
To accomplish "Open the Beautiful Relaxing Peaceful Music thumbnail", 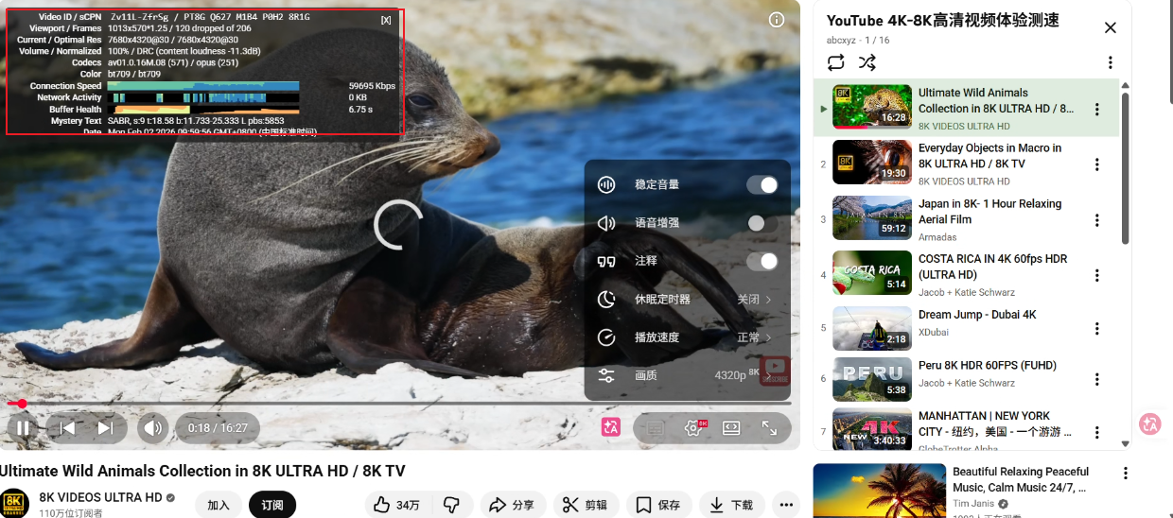I will pos(879,491).
